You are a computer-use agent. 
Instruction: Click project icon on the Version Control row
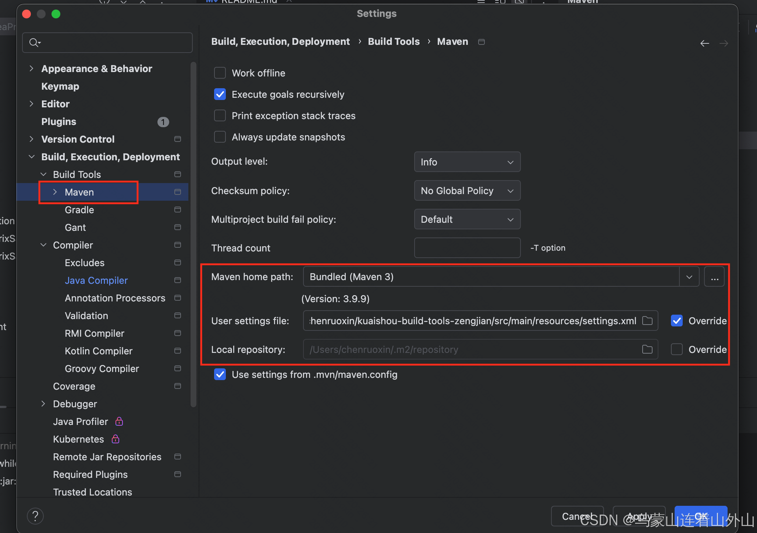tap(177, 139)
